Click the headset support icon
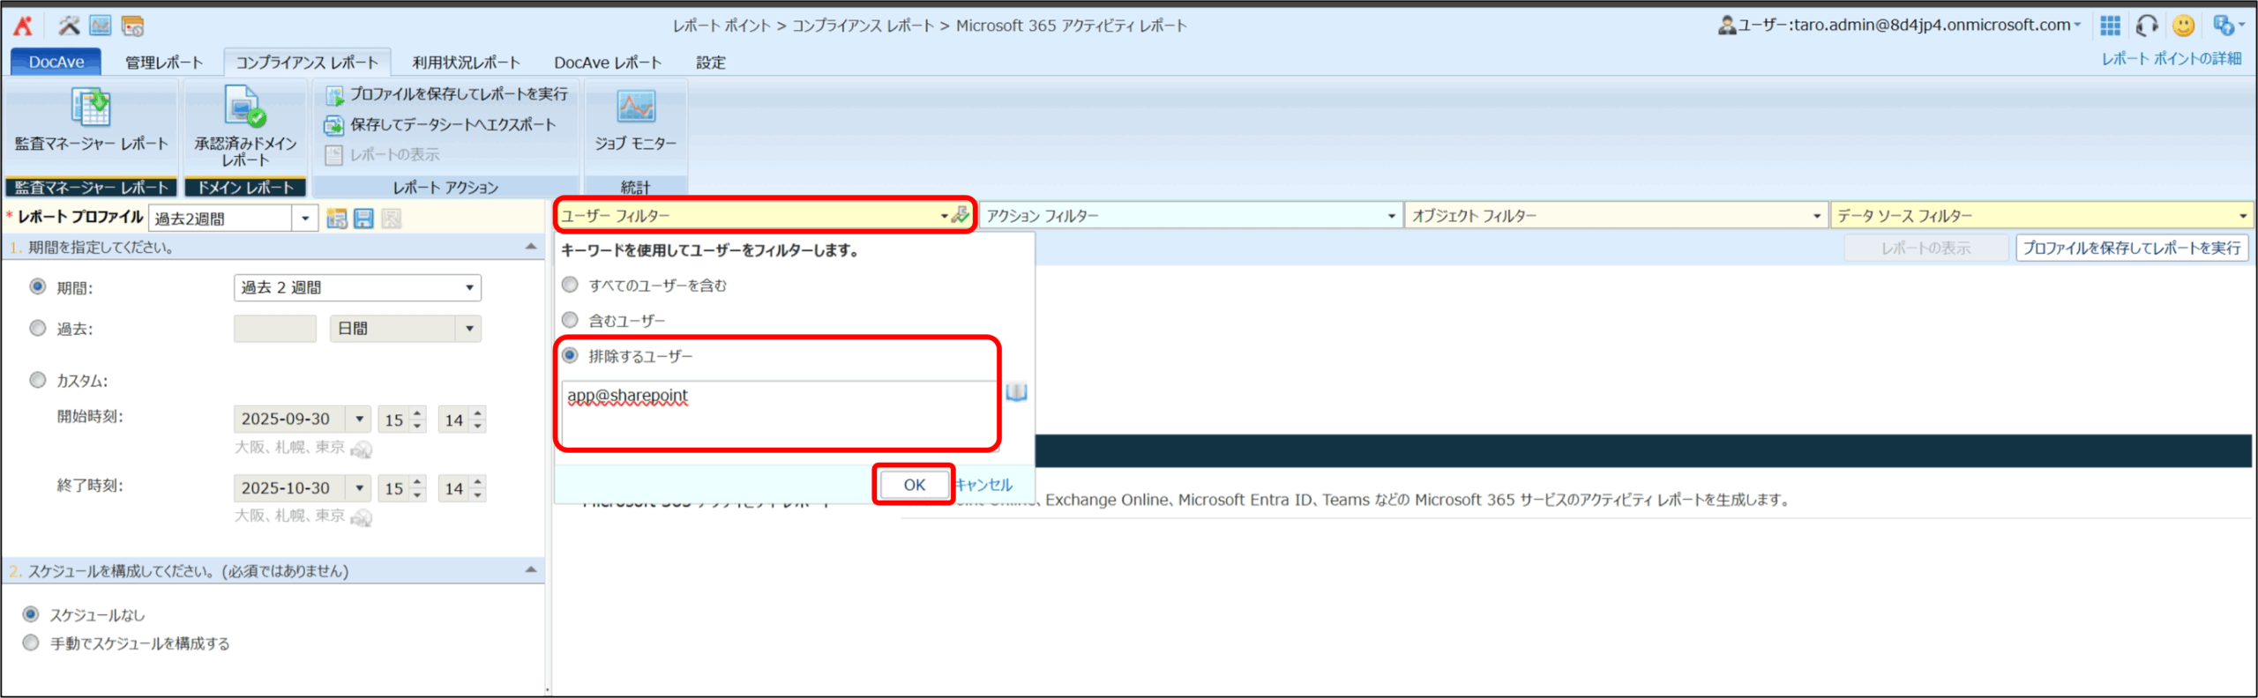2258x698 pixels. coord(2147,26)
